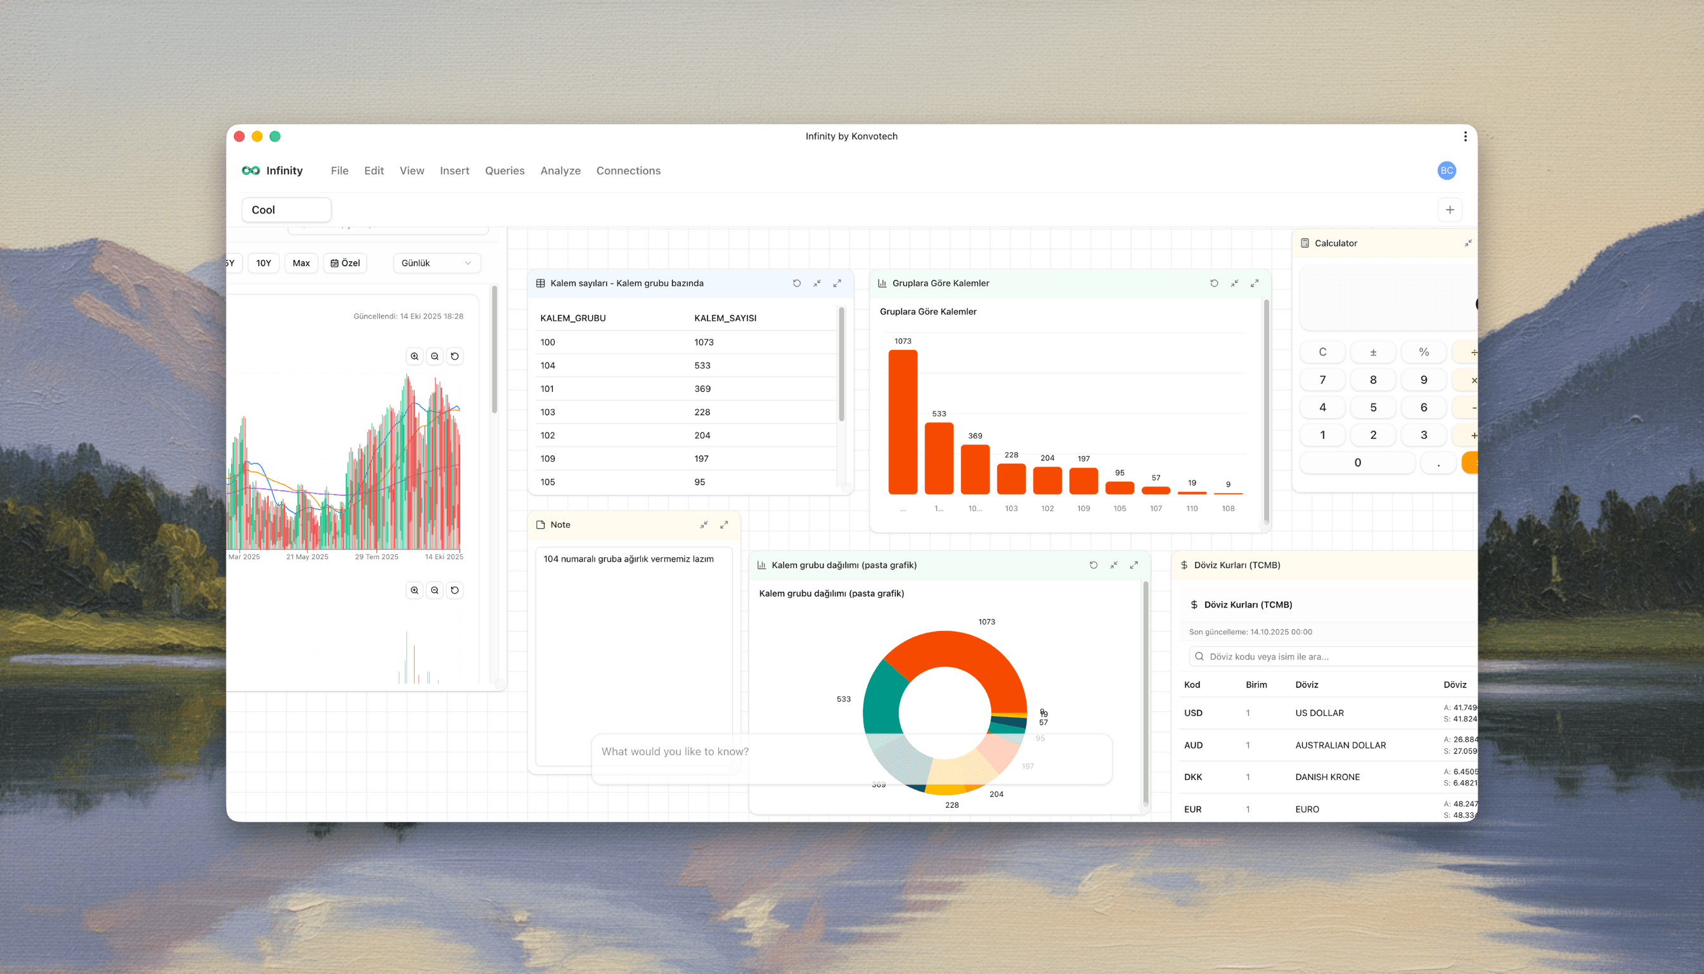Open the Analyze menu
The height and width of the screenshot is (974, 1704).
click(x=560, y=171)
